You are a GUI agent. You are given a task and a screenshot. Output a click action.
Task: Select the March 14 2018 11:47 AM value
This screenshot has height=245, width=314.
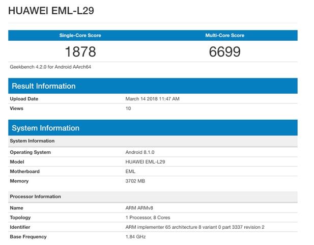[x=152, y=99]
